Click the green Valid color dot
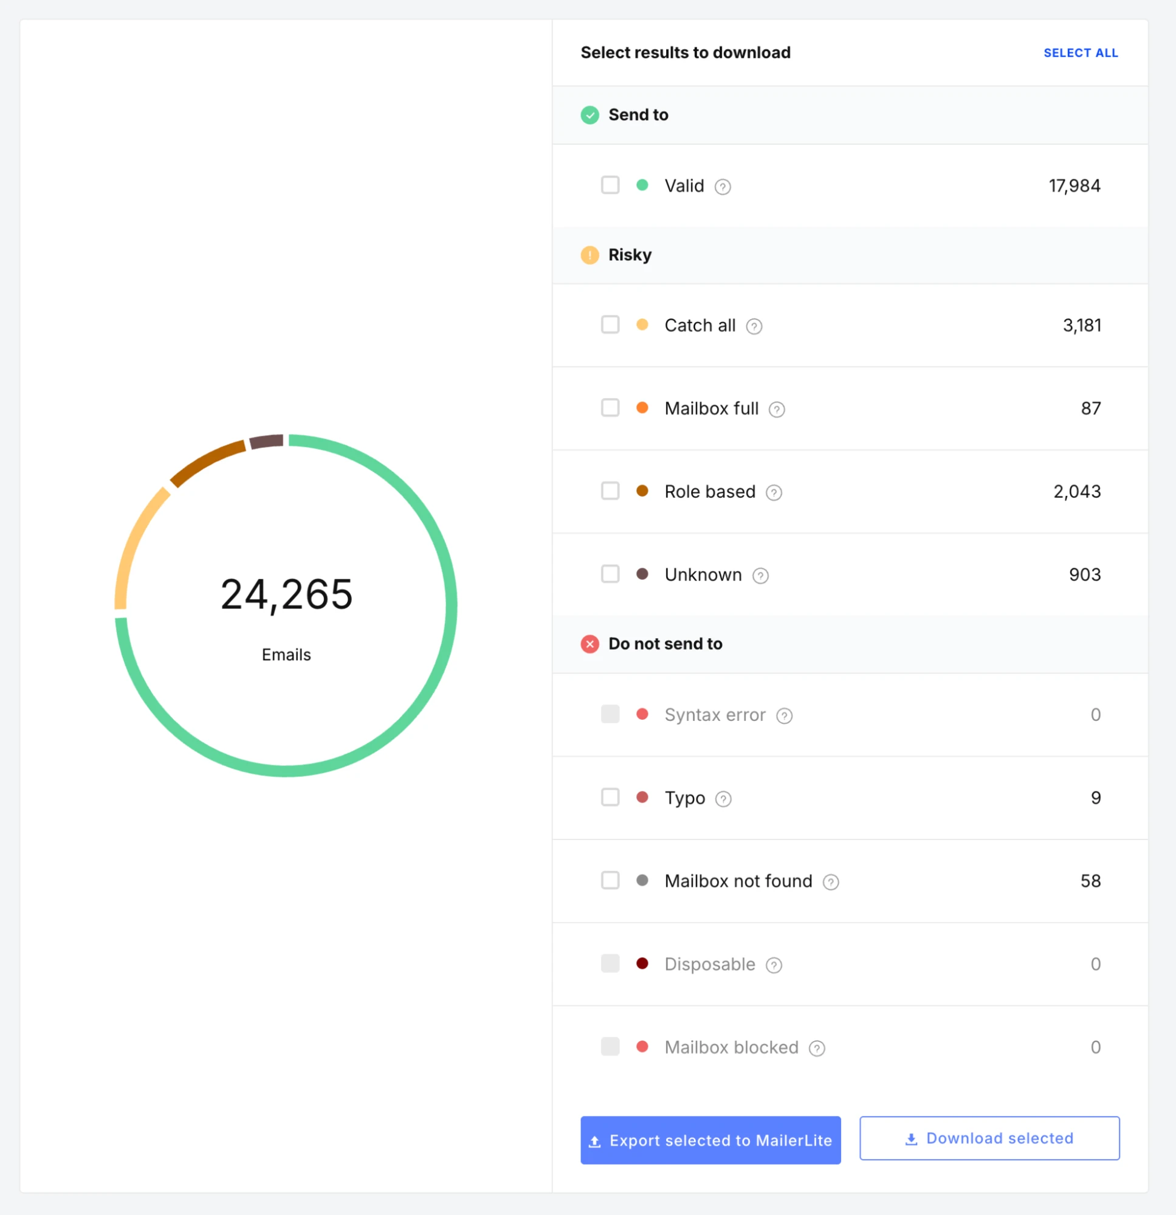1176x1215 pixels. (x=642, y=185)
